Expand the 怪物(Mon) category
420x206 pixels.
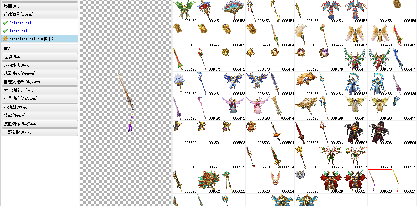[x=39, y=57]
